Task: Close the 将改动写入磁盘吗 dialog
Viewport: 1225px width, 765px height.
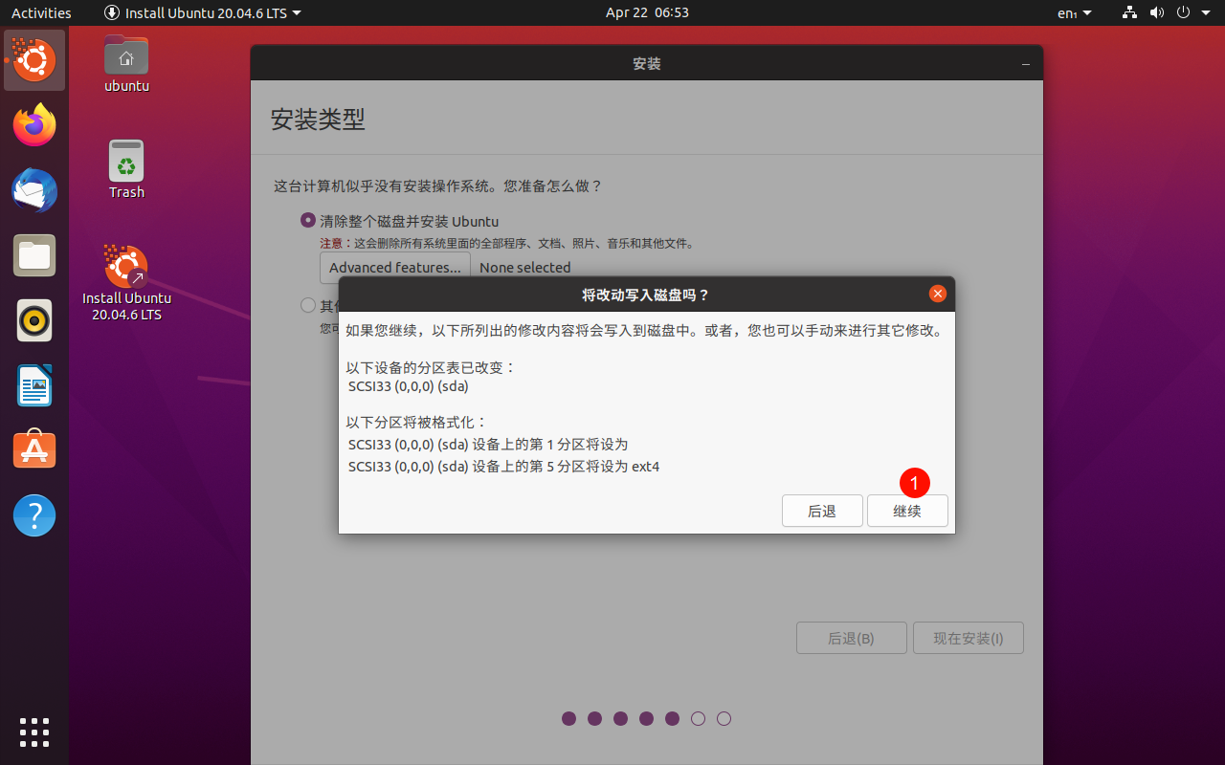Action: tap(938, 294)
